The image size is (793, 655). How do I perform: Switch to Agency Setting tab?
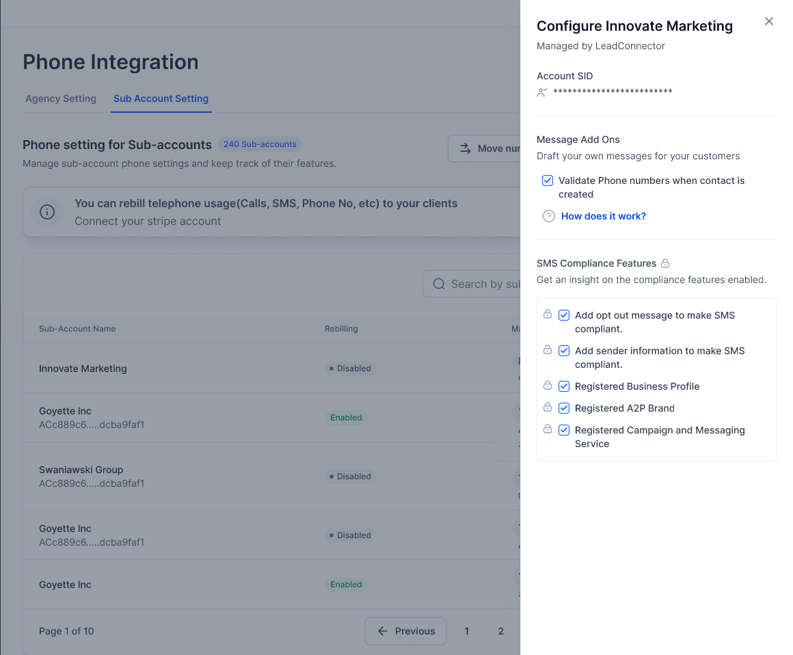click(x=61, y=98)
